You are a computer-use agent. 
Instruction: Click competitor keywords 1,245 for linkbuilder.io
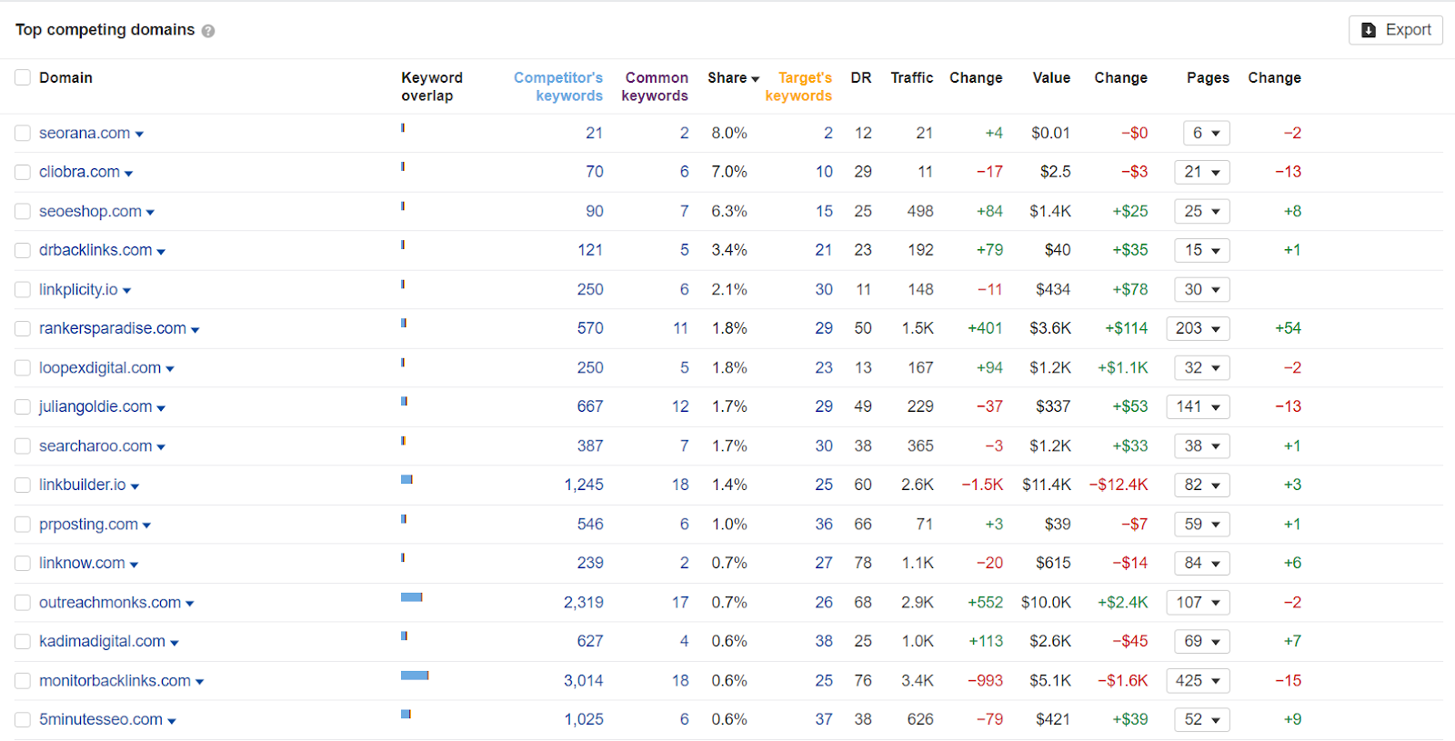tap(584, 486)
